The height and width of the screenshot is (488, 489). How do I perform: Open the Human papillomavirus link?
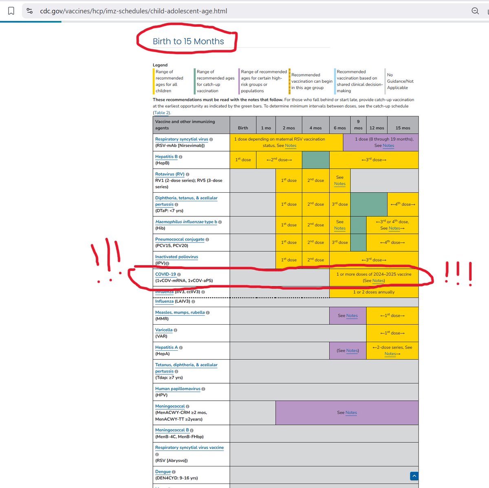[178, 389]
